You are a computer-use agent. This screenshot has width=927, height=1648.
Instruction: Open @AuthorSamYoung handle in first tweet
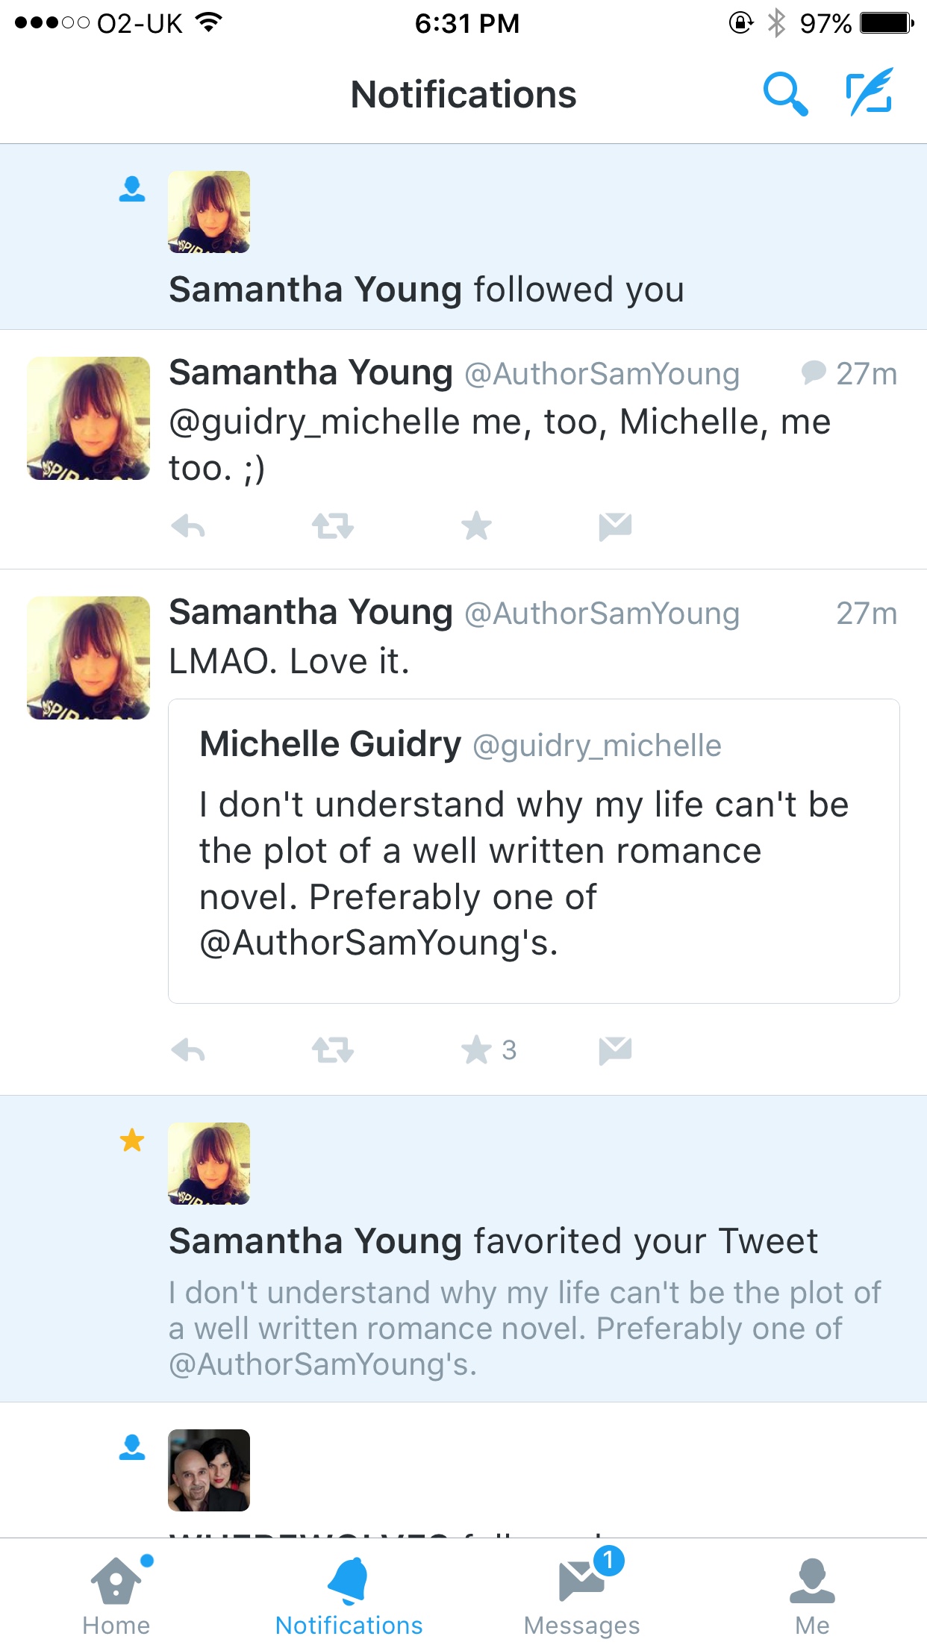[602, 374]
